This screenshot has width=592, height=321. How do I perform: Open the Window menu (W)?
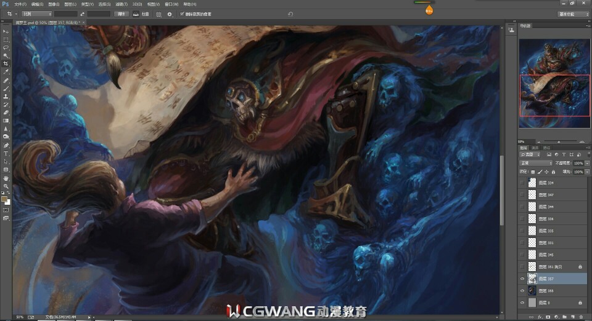click(x=171, y=4)
